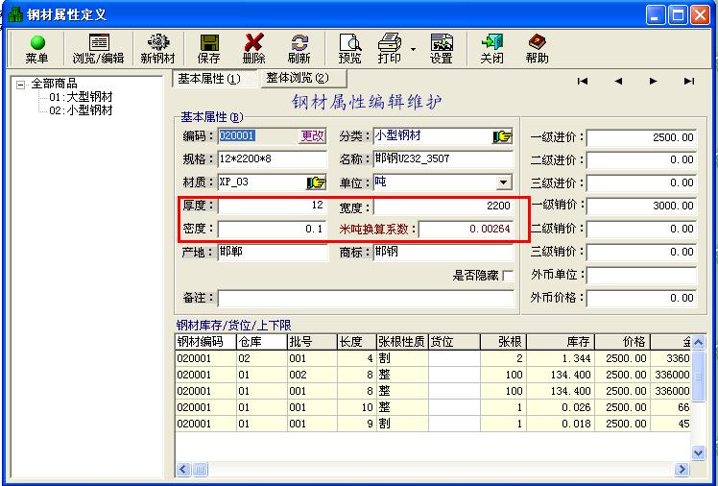Click the 钢材编码 column header
The width and height of the screenshot is (718, 486).
[x=205, y=342]
